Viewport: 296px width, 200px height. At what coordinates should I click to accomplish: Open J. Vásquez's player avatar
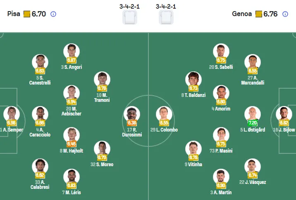(252, 166)
